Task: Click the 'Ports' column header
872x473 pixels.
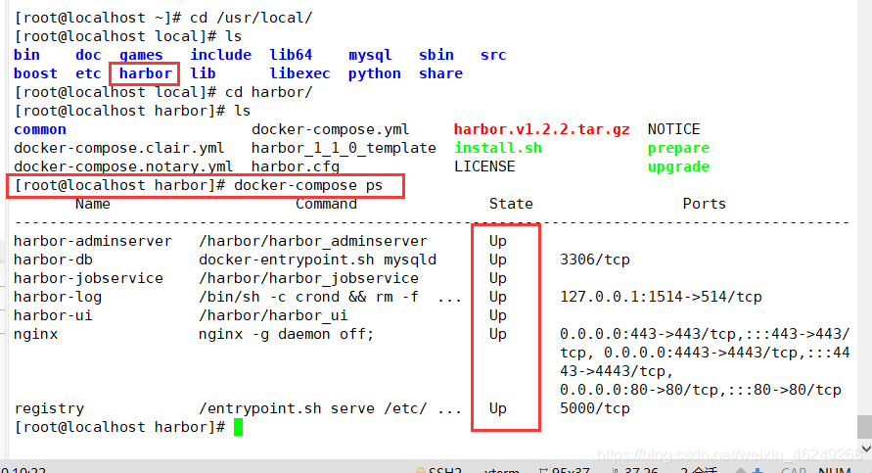Action: [705, 204]
